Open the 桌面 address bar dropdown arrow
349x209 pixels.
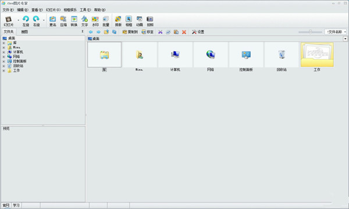(x=345, y=39)
